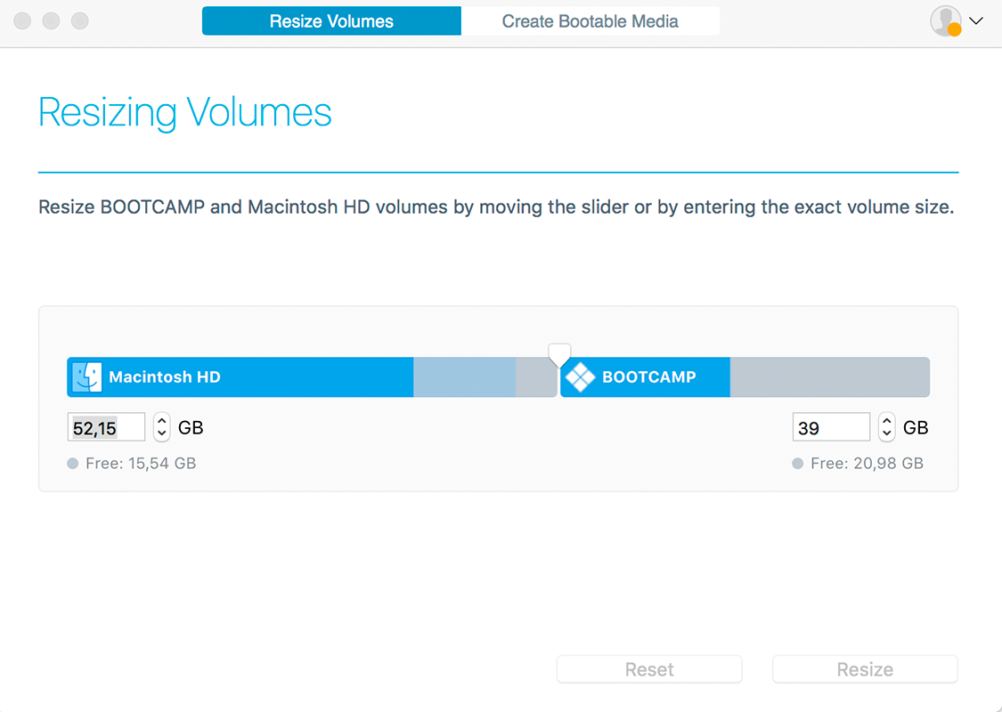
Task: Click the Resize button
Action: coord(865,669)
